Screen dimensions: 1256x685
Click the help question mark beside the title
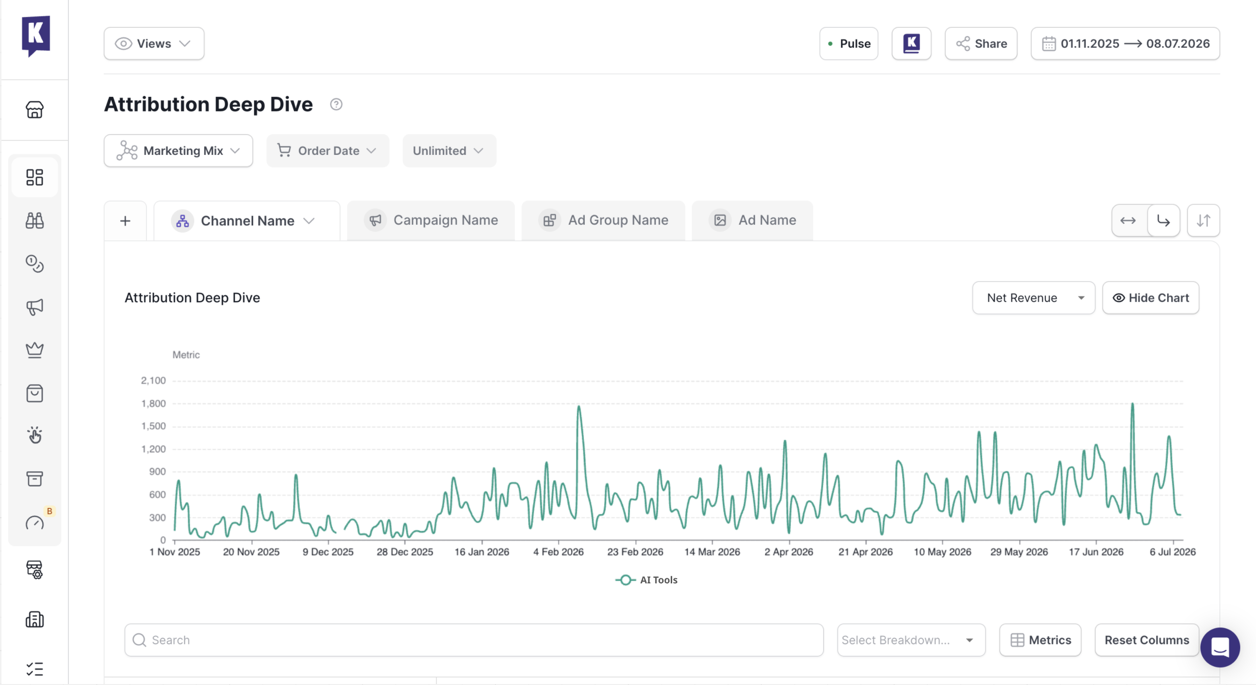[x=336, y=104]
